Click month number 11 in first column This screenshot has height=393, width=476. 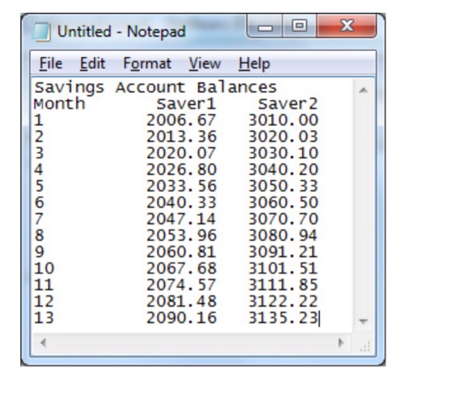(44, 285)
